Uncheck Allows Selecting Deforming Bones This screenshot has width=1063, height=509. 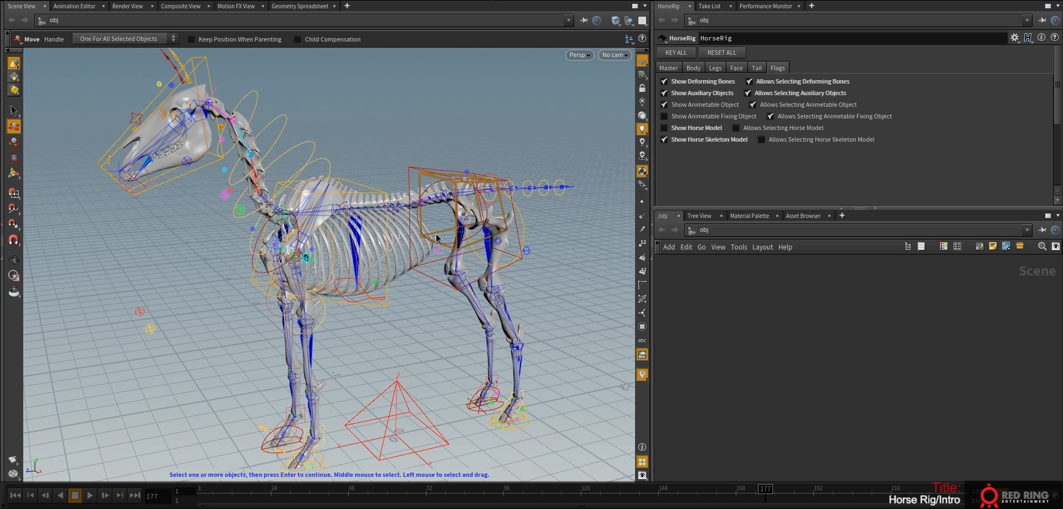(749, 81)
